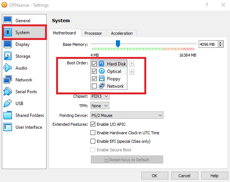
Task: Click the Base Memory slider handle
Action: click(x=118, y=44)
